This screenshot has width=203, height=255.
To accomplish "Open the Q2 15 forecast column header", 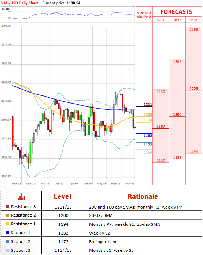I will pyautogui.click(x=160, y=20).
